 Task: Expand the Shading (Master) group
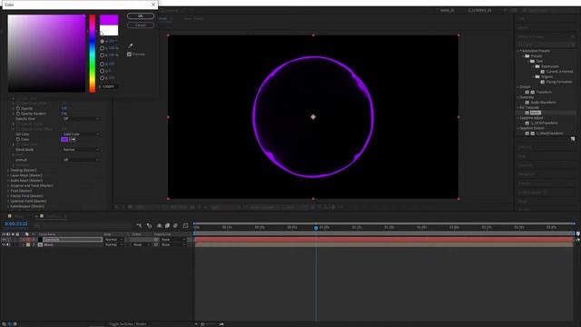pyautogui.click(x=8, y=170)
